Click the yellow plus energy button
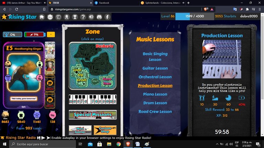The height and width of the screenshot is (148, 264). pyautogui.click(x=51, y=34)
